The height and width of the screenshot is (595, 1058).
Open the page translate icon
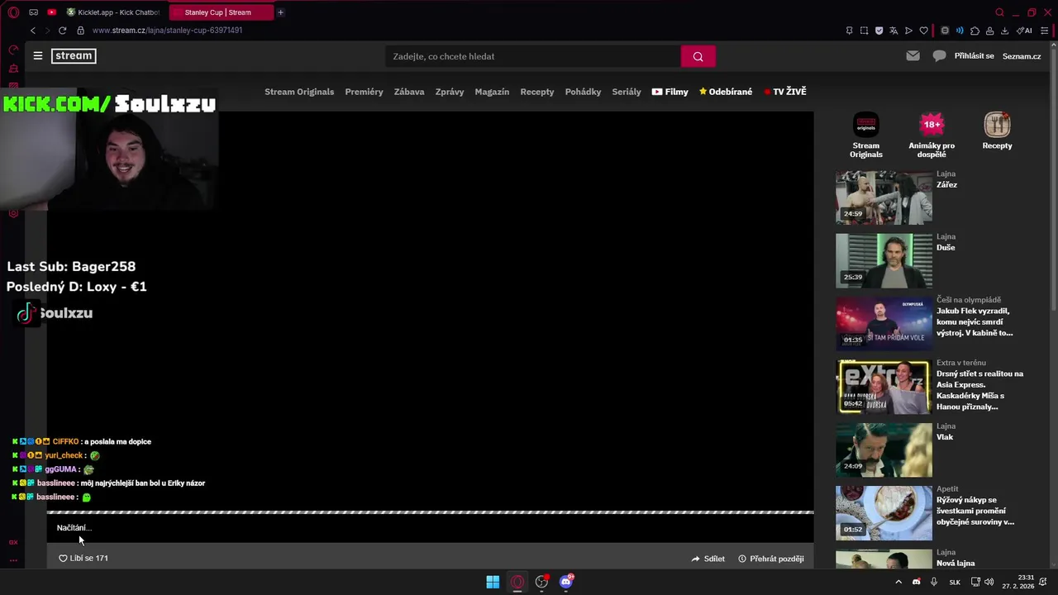(894, 31)
